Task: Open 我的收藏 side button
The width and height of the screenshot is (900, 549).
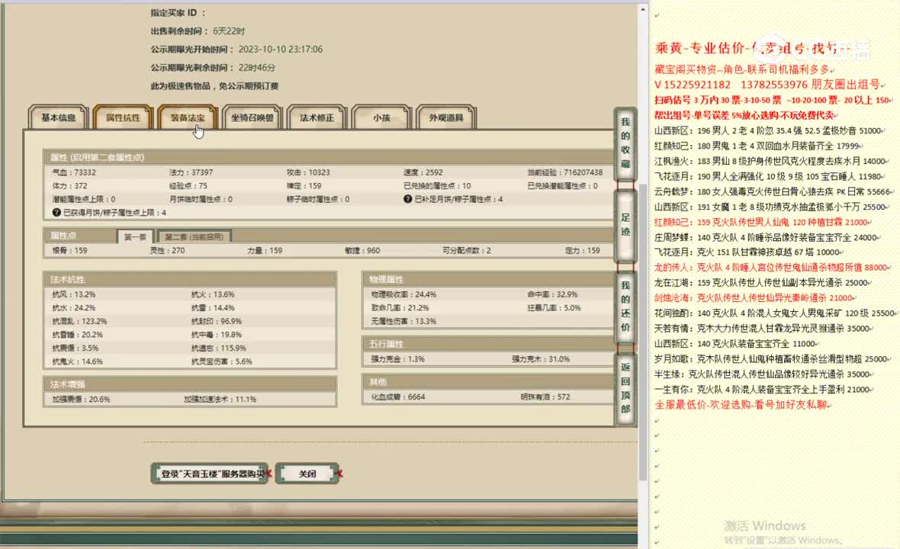Action: [625, 143]
